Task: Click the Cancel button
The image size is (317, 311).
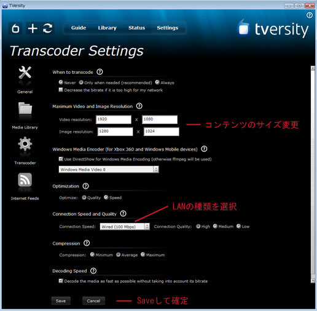Action: pos(93,301)
